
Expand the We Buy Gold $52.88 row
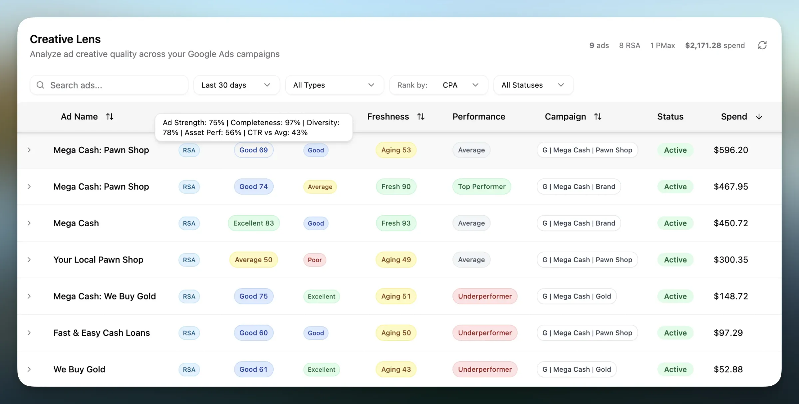click(29, 369)
